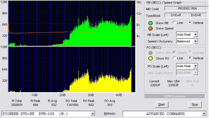
Task: Start the disc quality scan
Action: point(162,105)
